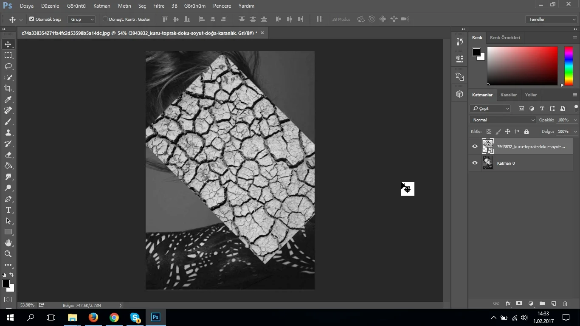The height and width of the screenshot is (326, 580).
Task: Select the Zoom tool
Action: tap(8, 254)
